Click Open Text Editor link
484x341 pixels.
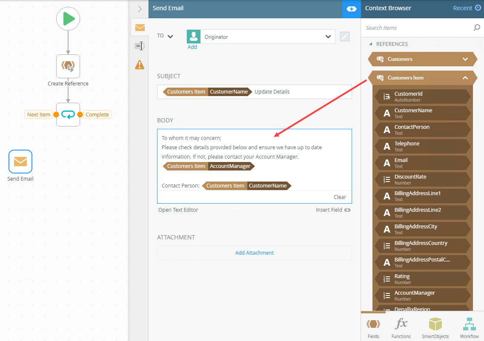click(x=178, y=210)
